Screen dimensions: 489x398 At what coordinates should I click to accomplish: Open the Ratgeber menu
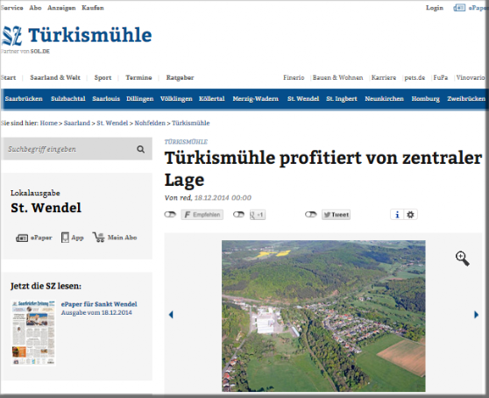pos(180,78)
